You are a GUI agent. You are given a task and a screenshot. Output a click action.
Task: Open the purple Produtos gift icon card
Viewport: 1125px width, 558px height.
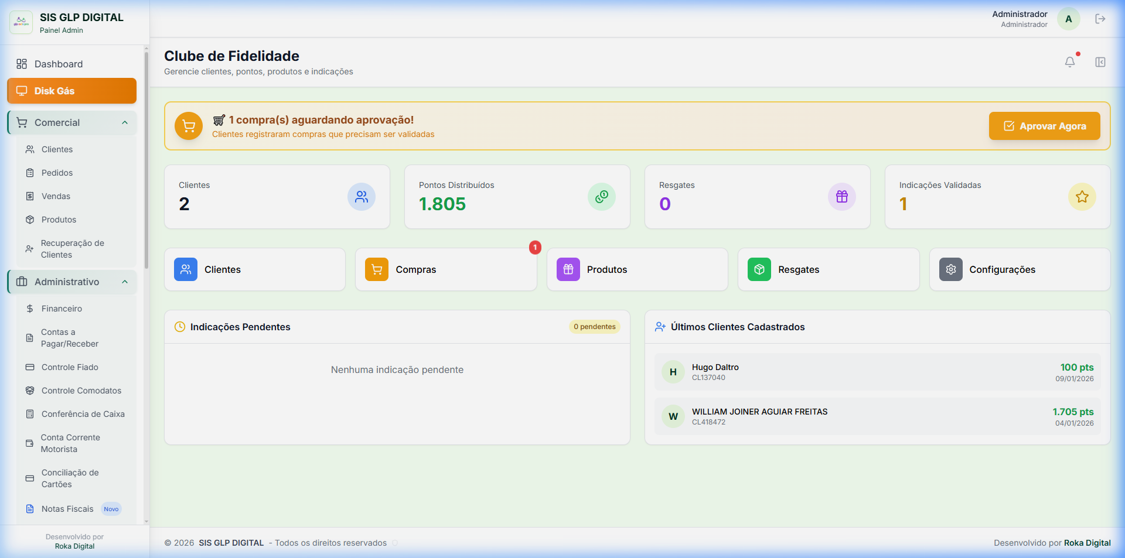(x=636, y=269)
